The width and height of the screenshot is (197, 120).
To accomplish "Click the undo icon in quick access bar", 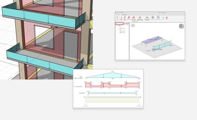I will pos(118,13).
